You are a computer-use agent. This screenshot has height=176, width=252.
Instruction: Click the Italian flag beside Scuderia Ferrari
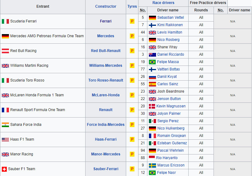[5, 21]
